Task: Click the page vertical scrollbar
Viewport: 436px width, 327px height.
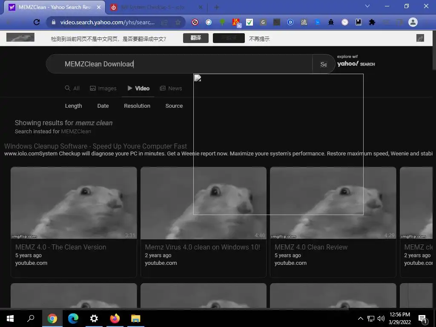Action: [x=434, y=58]
